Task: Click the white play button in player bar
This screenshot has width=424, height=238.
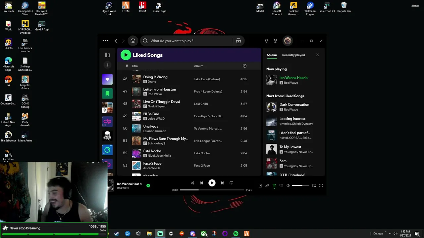Action: [212, 183]
